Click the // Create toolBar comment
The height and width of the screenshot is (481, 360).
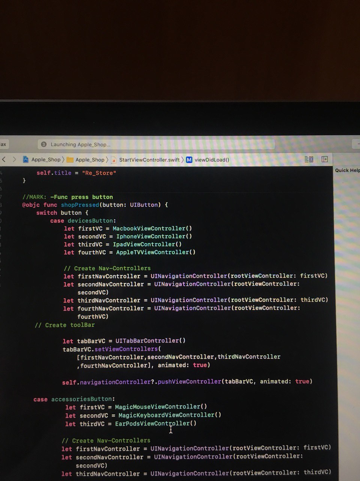click(x=64, y=325)
